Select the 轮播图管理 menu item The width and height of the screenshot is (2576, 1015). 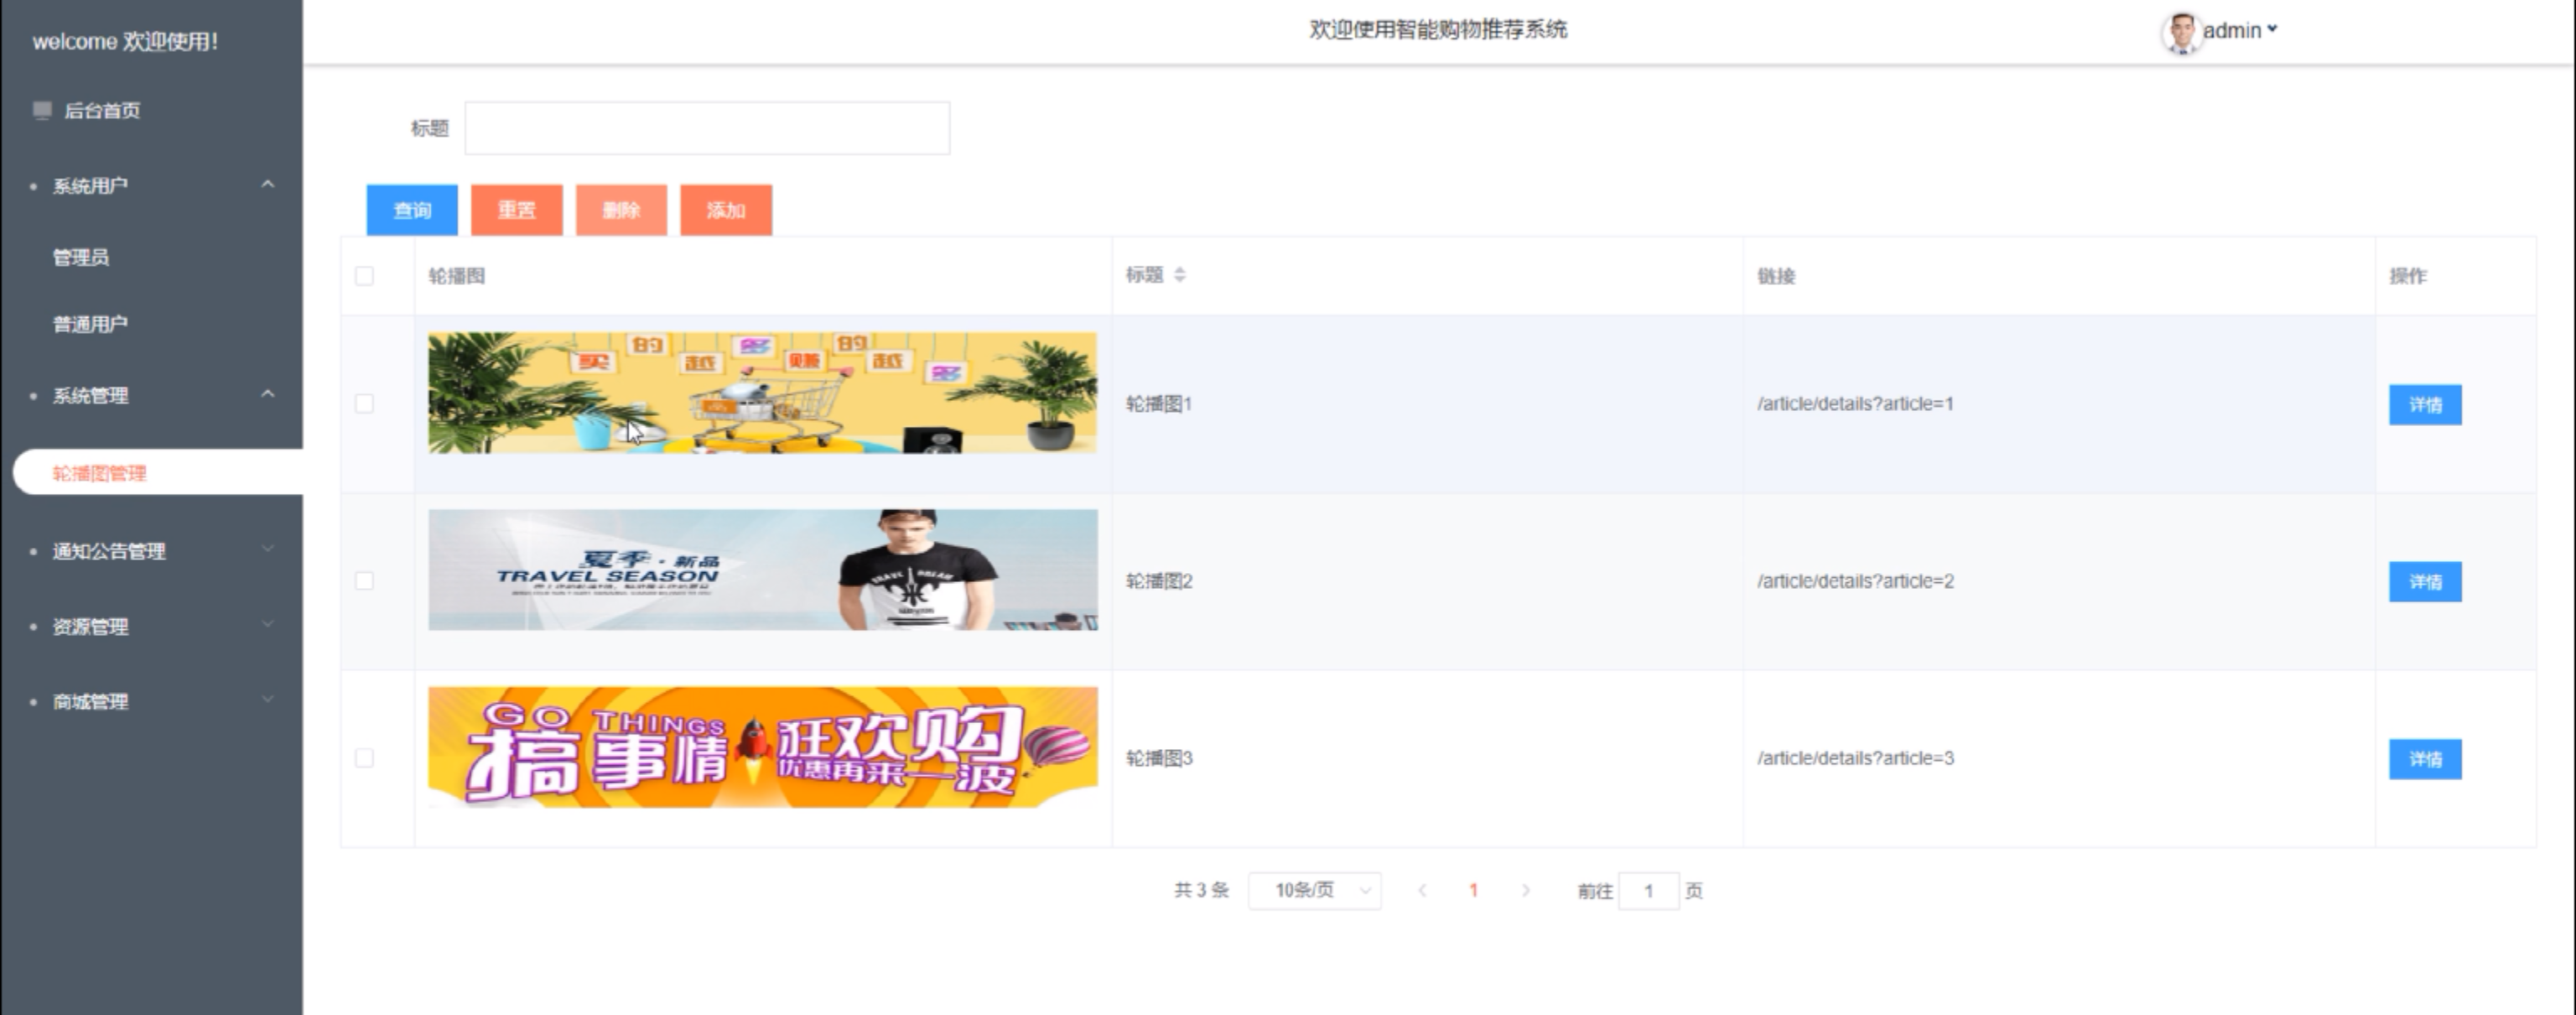click(x=100, y=473)
